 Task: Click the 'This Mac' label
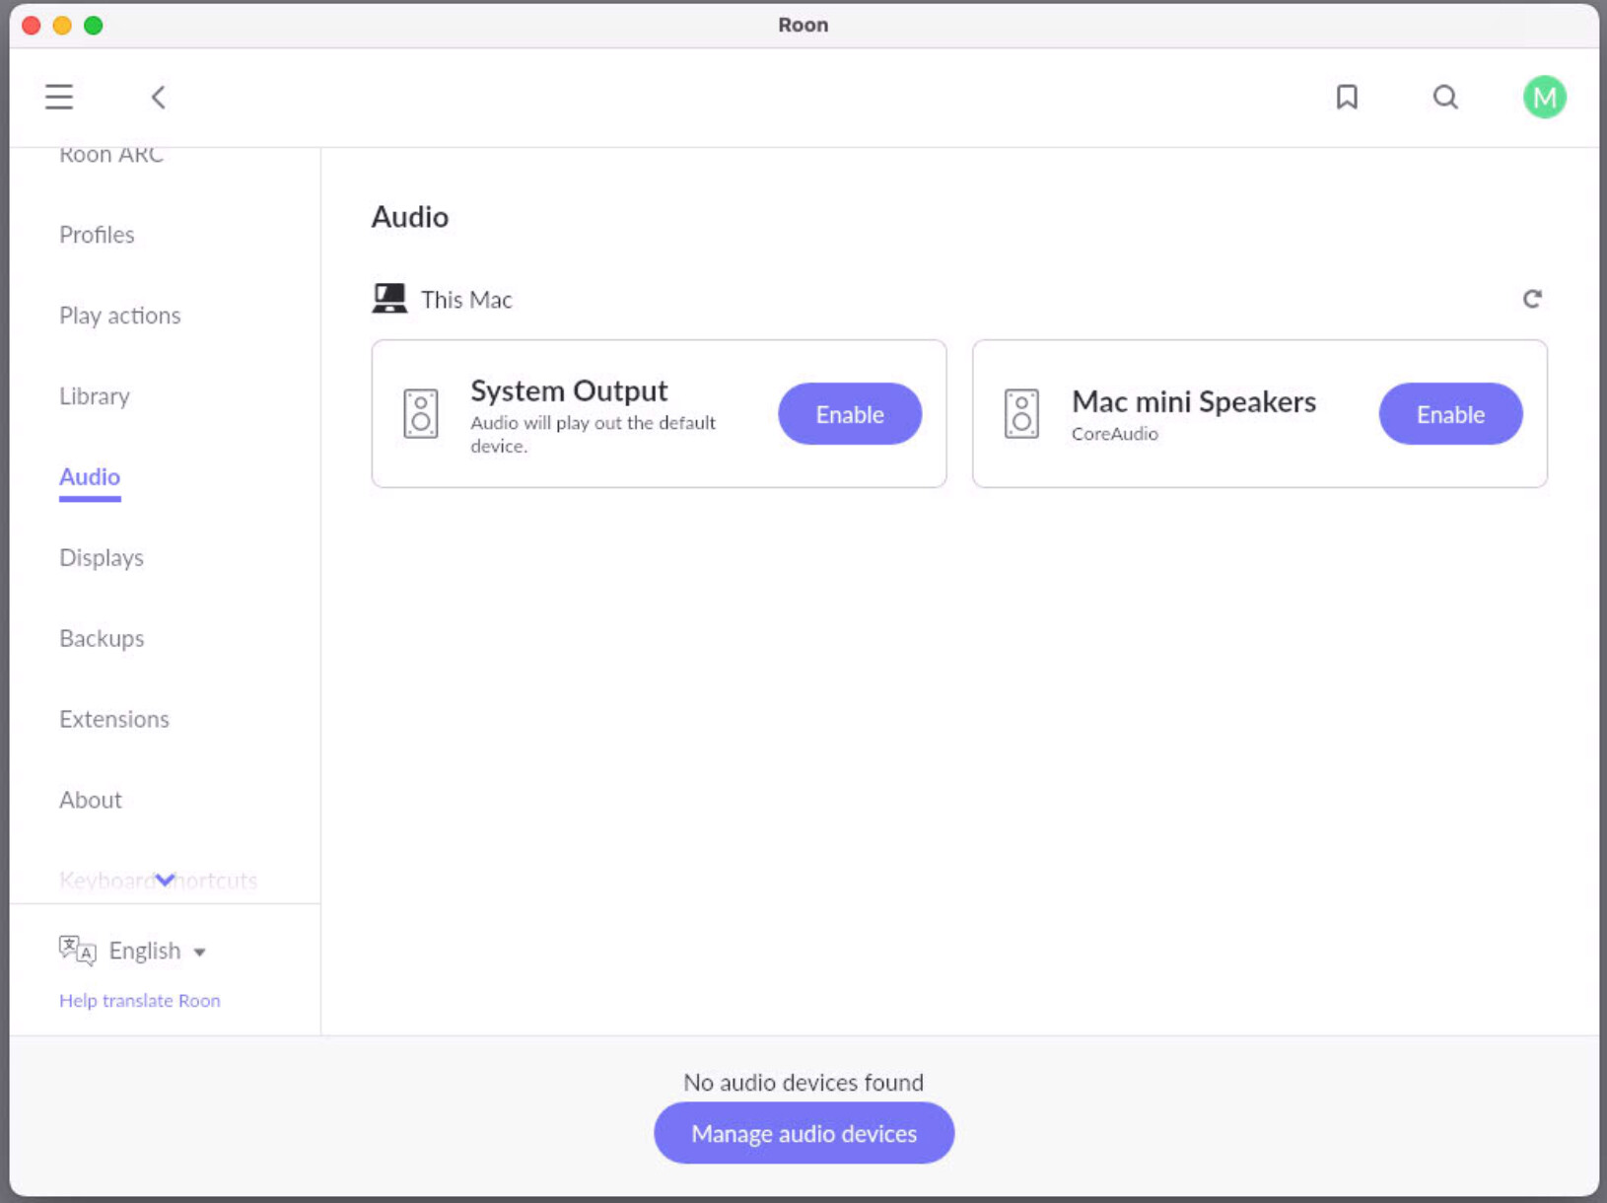point(466,300)
